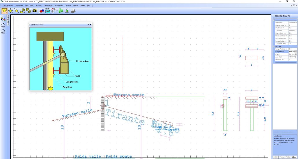Click the sun-shaped zoom extents icon
This screenshot has height=159, width=298.
pyautogui.click(x=11, y=11)
